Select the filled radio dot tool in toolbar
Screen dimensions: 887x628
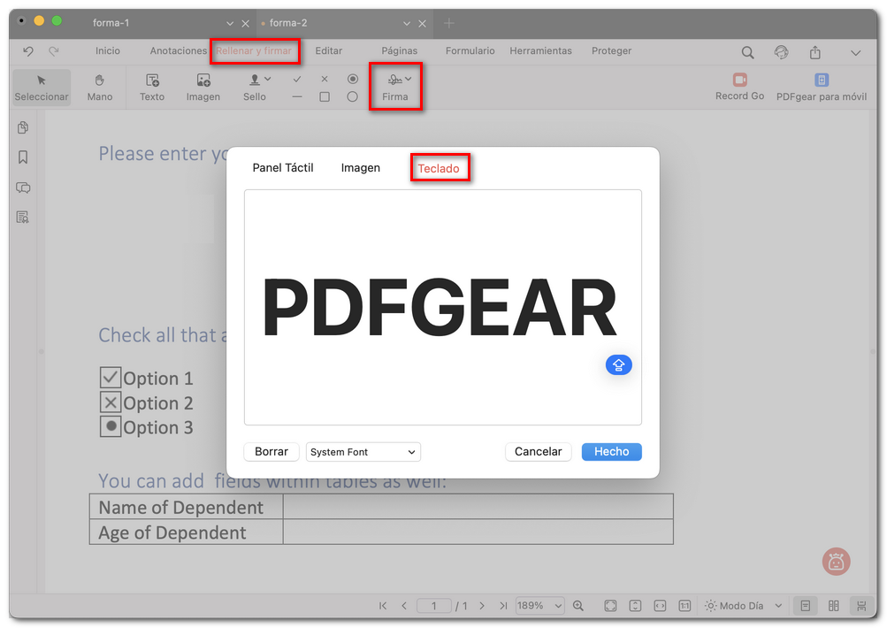tap(352, 79)
